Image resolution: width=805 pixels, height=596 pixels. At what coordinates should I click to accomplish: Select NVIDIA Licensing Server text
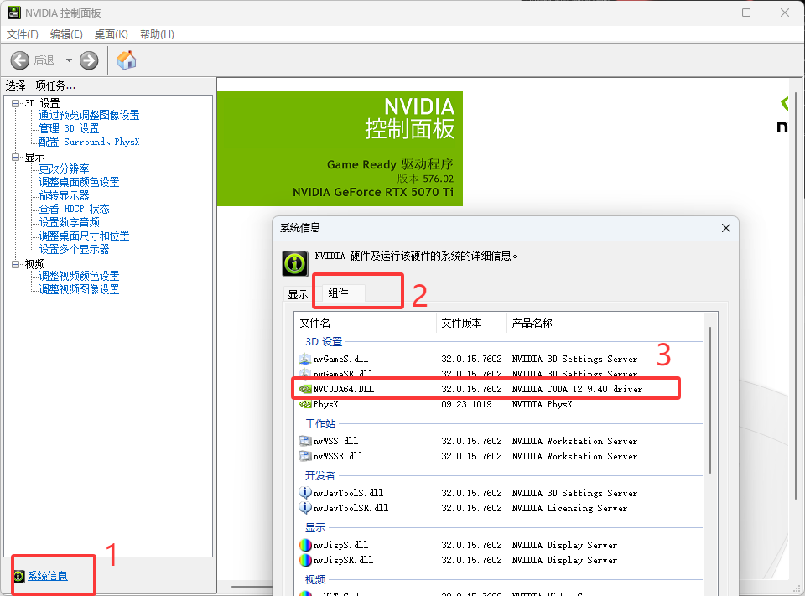[x=569, y=508]
